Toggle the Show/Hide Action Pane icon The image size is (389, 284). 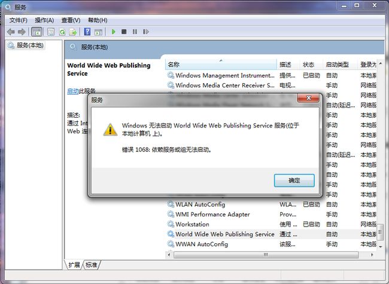point(98,32)
